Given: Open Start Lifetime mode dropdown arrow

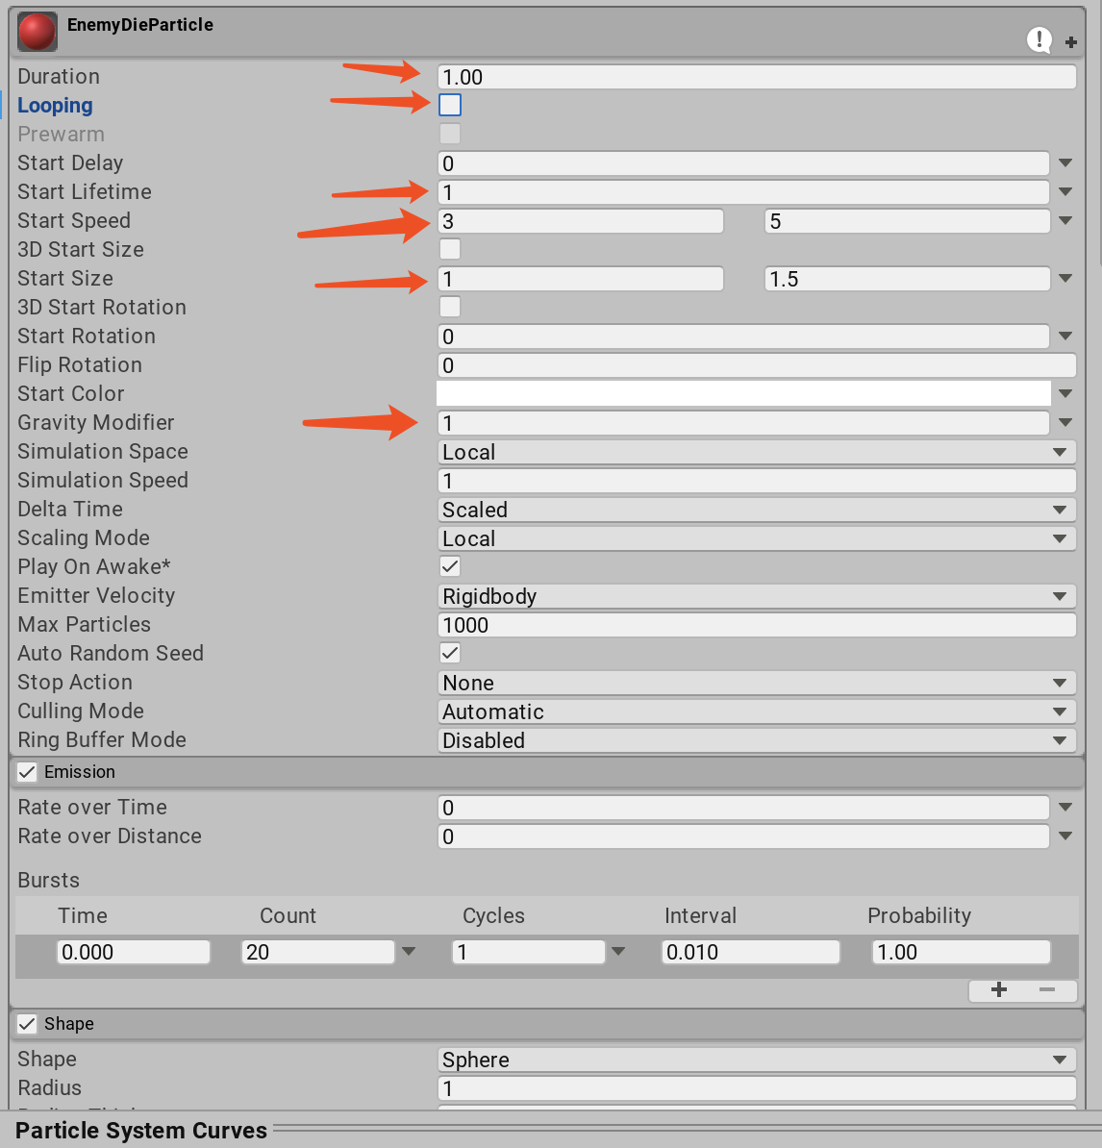Looking at the screenshot, I should point(1065,192).
